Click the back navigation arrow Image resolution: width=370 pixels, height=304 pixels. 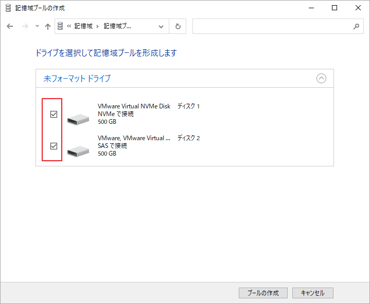(x=10, y=27)
